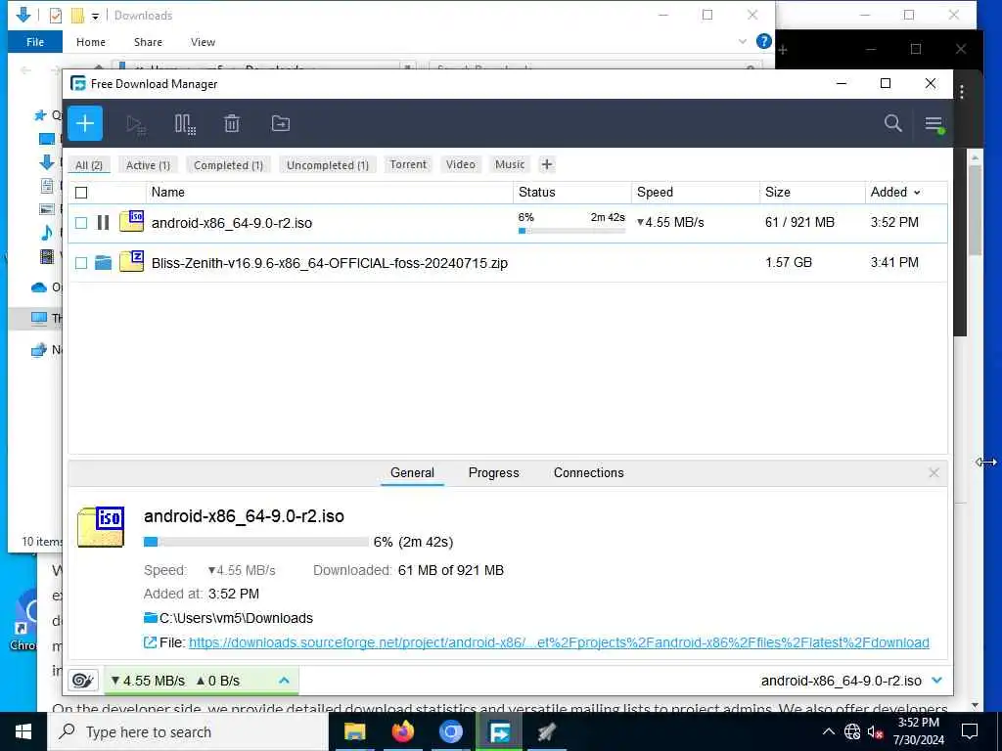Show Uncompleted (1) downloads

[327, 164]
